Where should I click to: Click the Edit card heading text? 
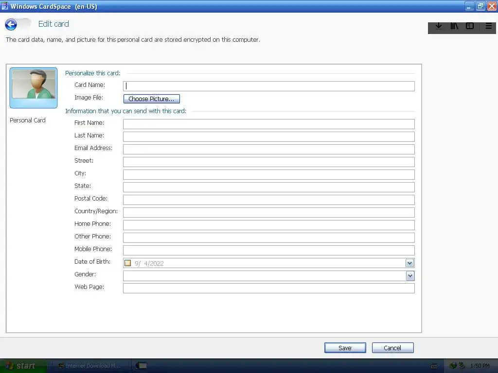click(x=53, y=24)
